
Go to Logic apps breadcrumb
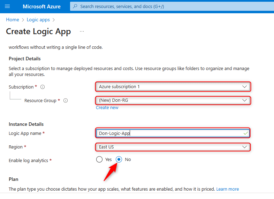click(38, 20)
